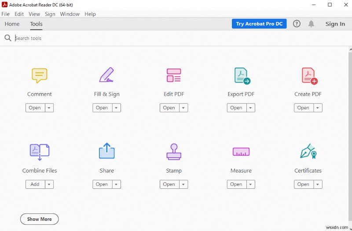Screen dimensions: 352x231
Task: Expand the Stamp dropdown arrow
Action: (x=183, y=184)
